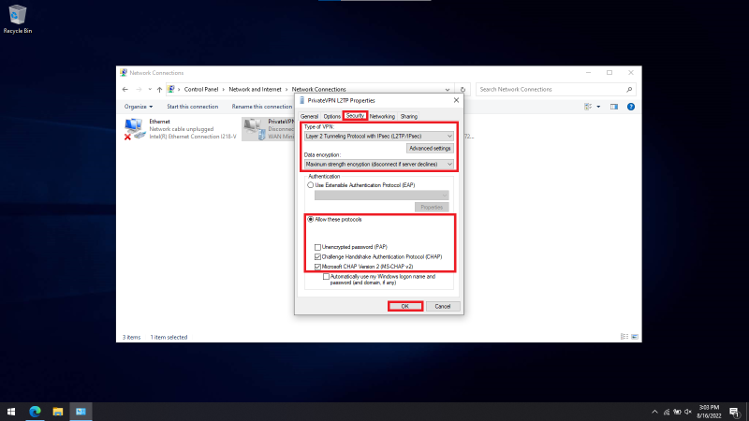Select Use Extensible Authentication Protocol radio
The width and height of the screenshot is (749, 421).
click(312, 185)
